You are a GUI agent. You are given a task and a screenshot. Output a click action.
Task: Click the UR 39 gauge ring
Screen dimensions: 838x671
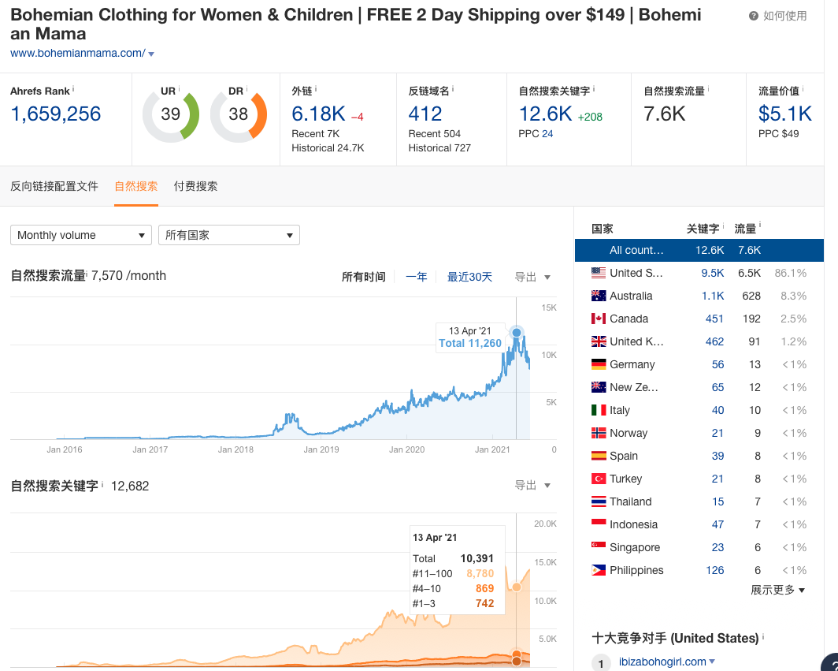(170, 114)
